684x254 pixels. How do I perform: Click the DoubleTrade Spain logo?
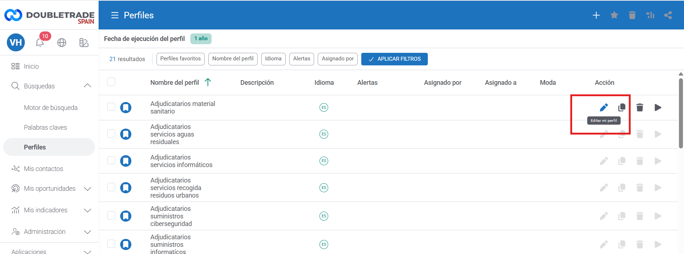pyautogui.click(x=49, y=16)
